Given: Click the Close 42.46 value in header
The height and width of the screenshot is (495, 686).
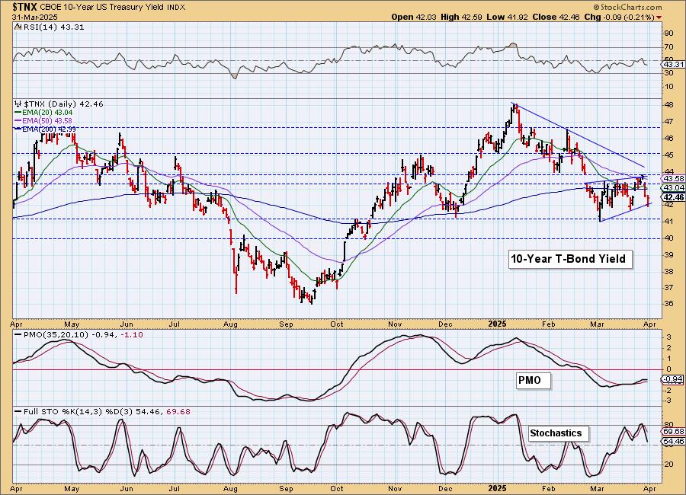Looking at the screenshot, I should 557,17.
